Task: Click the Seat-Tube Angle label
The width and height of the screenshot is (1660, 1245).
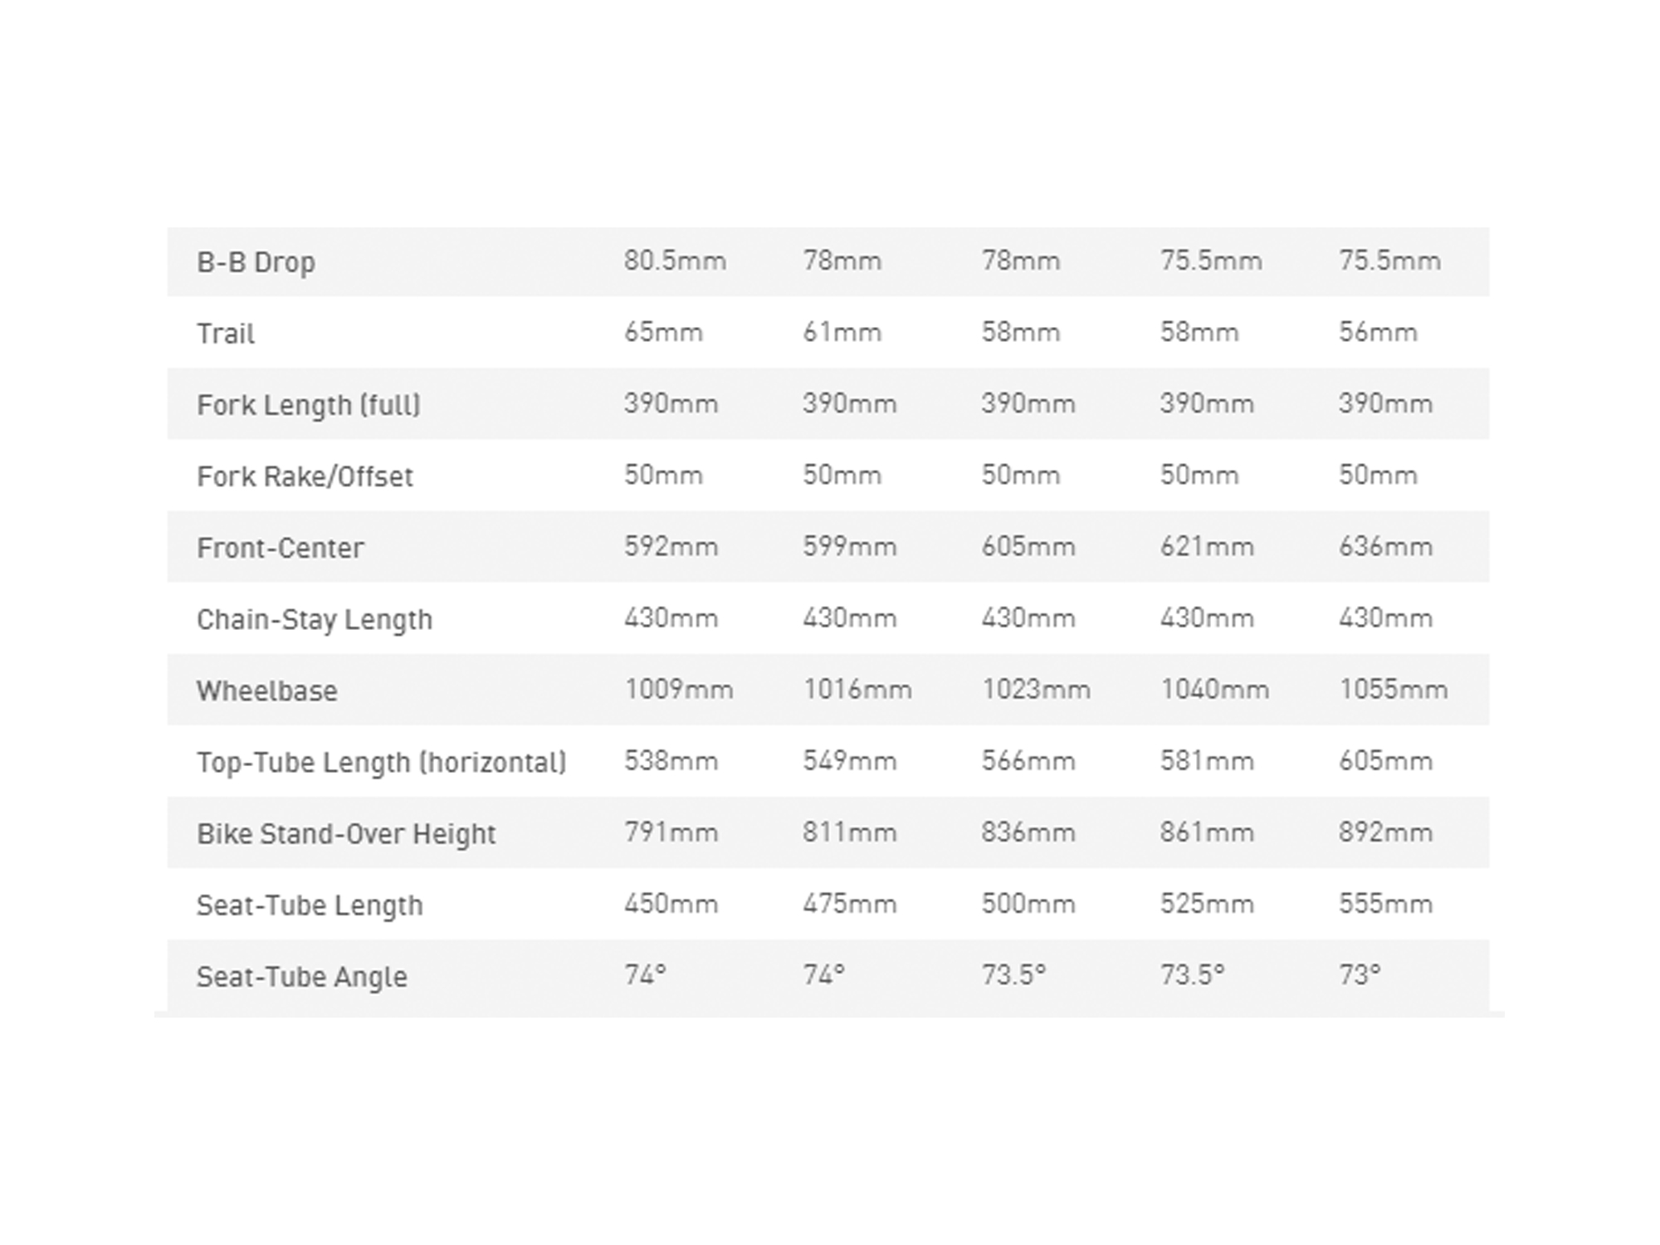Action: (302, 977)
